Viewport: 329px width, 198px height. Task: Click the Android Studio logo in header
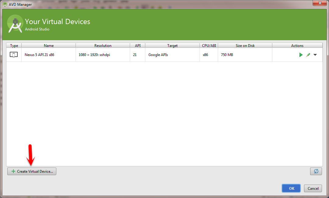click(15, 24)
